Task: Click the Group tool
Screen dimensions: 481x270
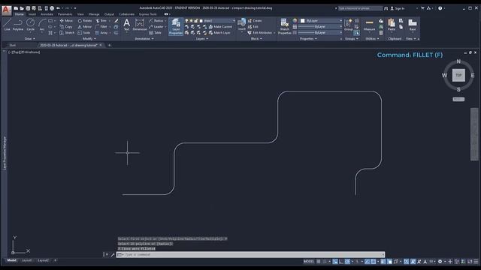Action: (x=348, y=25)
